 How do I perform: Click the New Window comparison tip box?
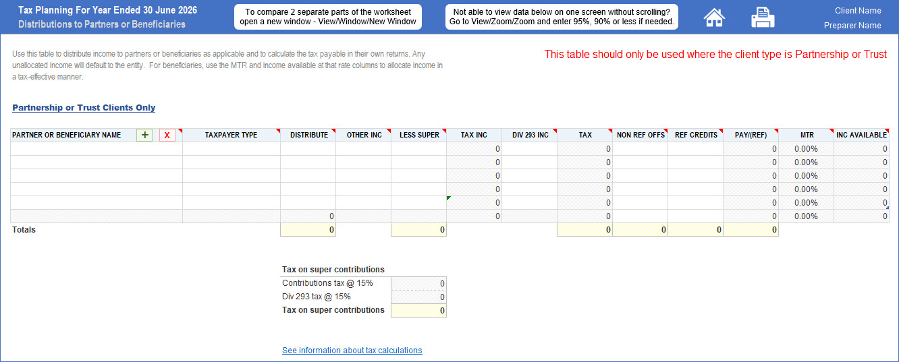coord(328,17)
